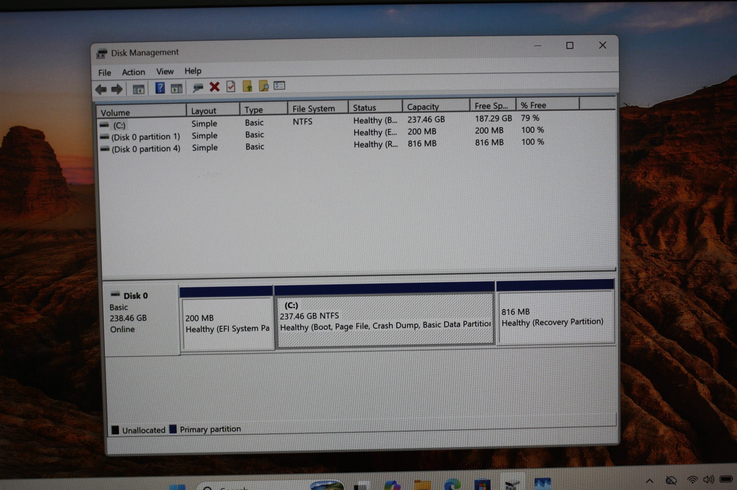Click the Forward arrow toolbar icon
The image size is (737, 490).
point(117,89)
